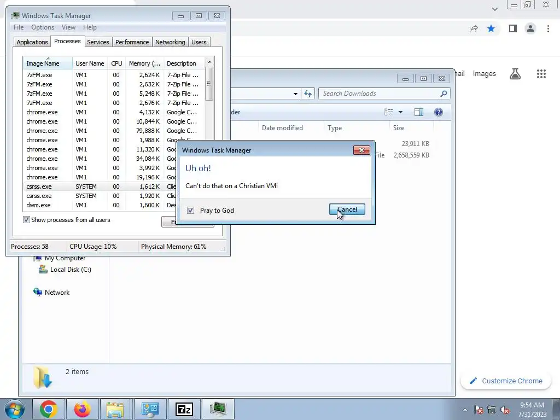Launch Firefox from the taskbar
The width and height of the screenshot is (560, 420).
[x=82, y=409]
